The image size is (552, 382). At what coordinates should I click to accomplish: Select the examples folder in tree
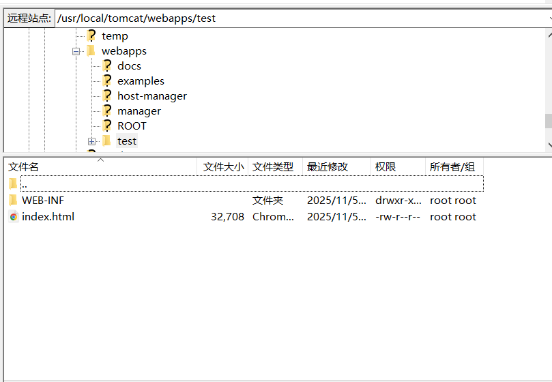pyautogui.click(x=141, y=81)
